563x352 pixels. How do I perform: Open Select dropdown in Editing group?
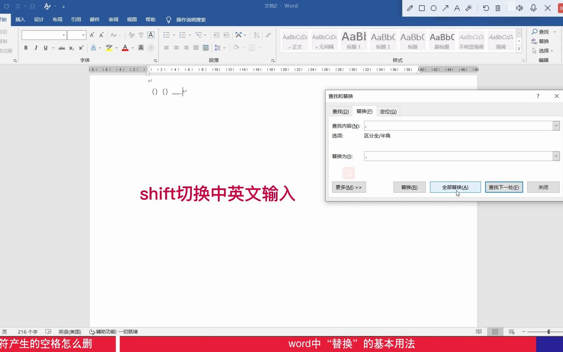543,51
